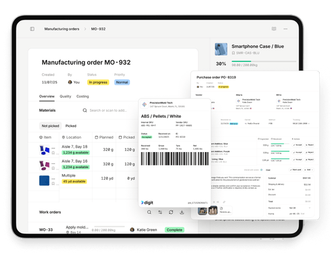This screenshot has height=254, width=331.
Task: Click the ABS / Pellets / White heading
Action: click(161, 116)
